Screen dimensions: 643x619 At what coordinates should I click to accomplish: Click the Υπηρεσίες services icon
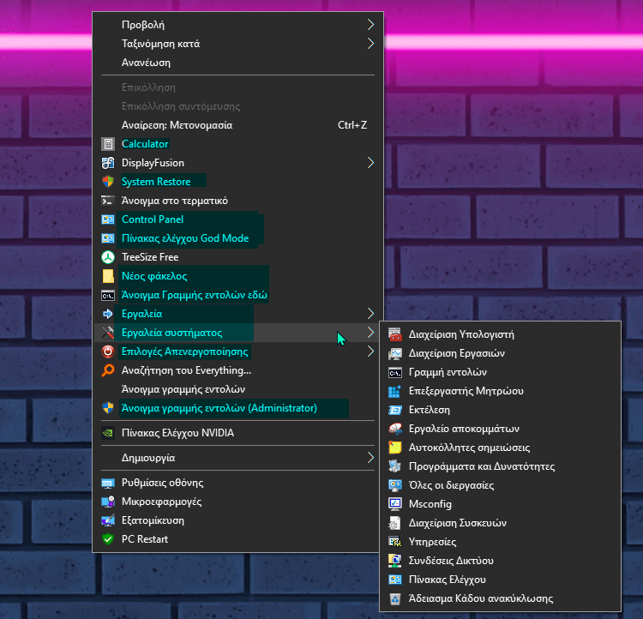tap(395, 542)
